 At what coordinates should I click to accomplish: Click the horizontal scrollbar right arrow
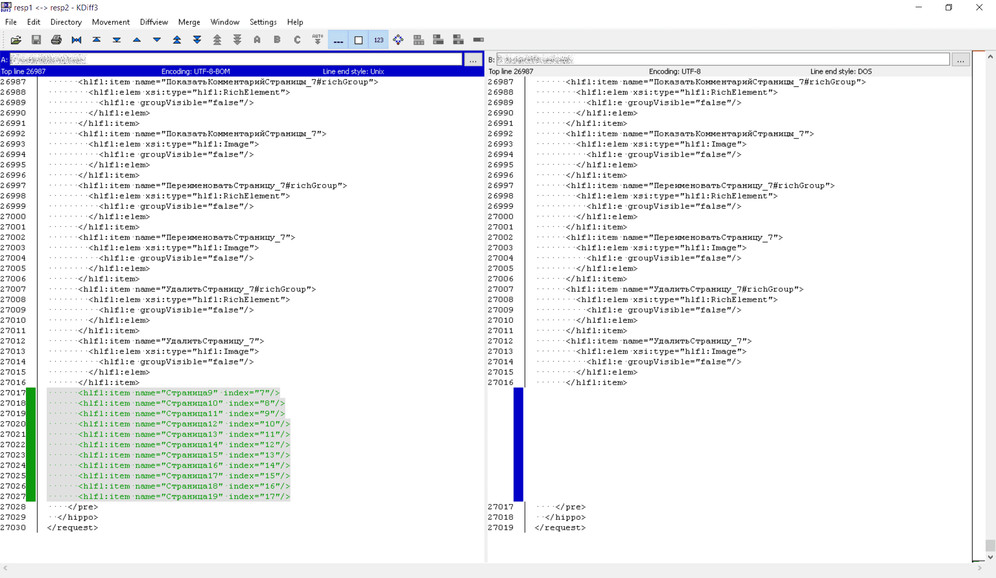click(980, 568)
